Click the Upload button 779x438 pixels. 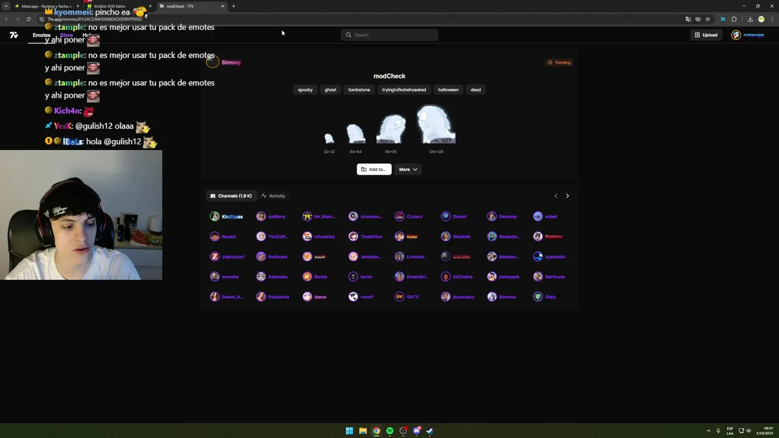click(706, 35)
